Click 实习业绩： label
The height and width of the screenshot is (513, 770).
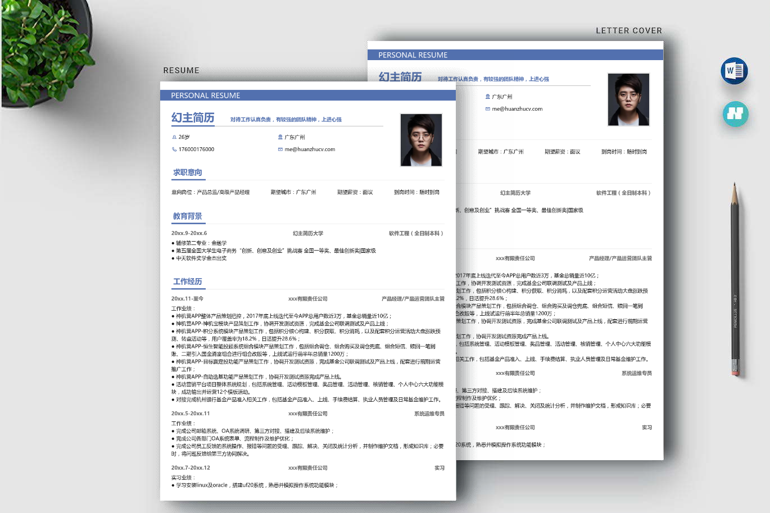pyautogui.click(x=183, y=478)
